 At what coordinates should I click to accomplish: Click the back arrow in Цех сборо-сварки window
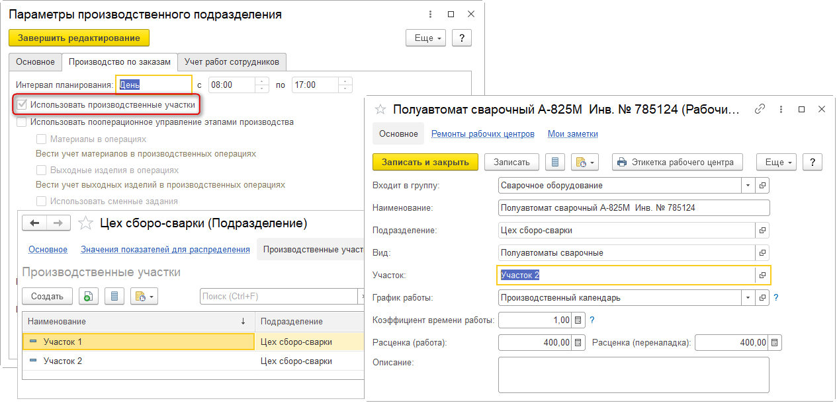click(x=34, y=223)
